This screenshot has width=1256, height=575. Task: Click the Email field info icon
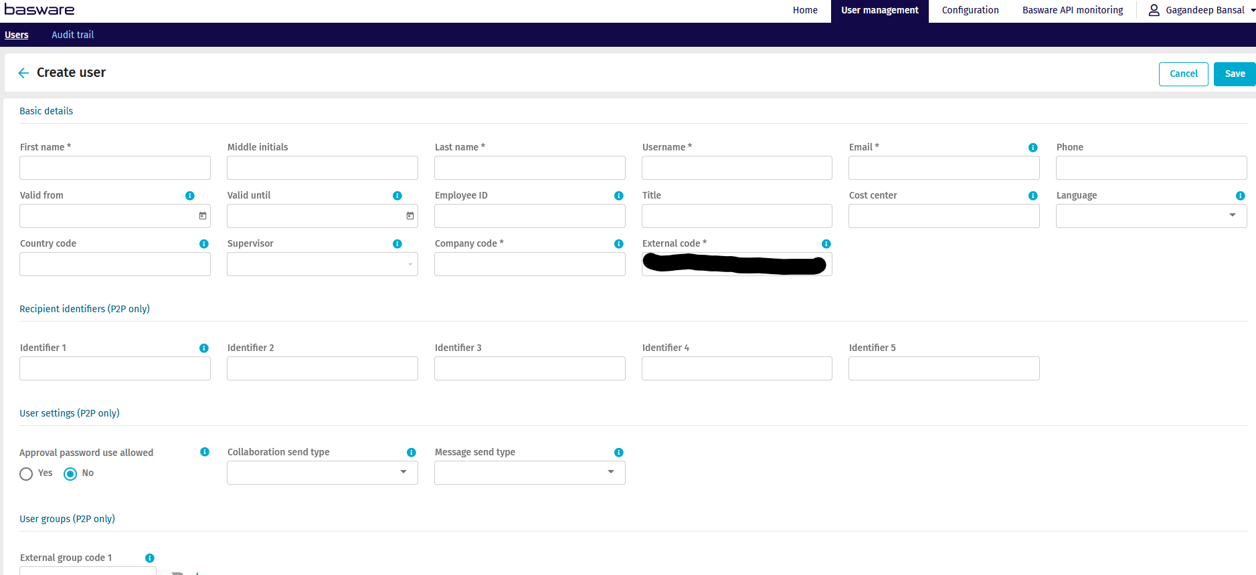pyautogui.click(x=1033, y=148)
